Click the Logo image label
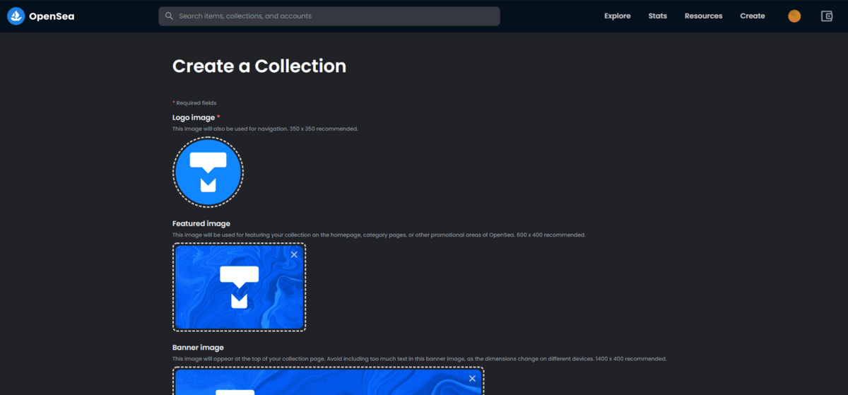 click(194, 117)
